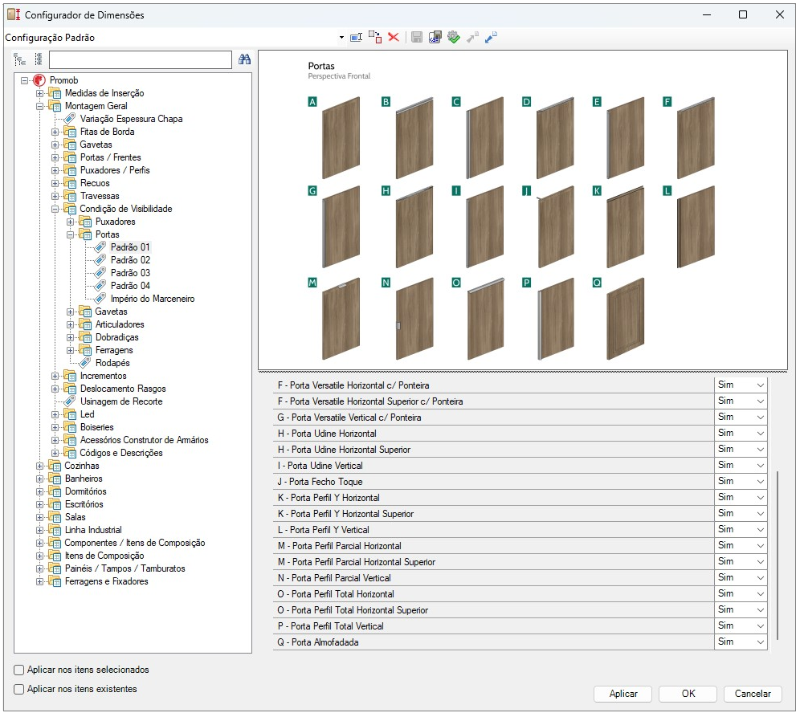Click O - Porta Perfil Total Horizontal Superior label
The height and width of the screenshot is (717, 800).
click(x=353, y=610)
